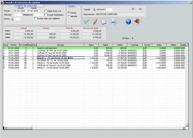Click the Contrap. column header

click(x=135, y=45)
